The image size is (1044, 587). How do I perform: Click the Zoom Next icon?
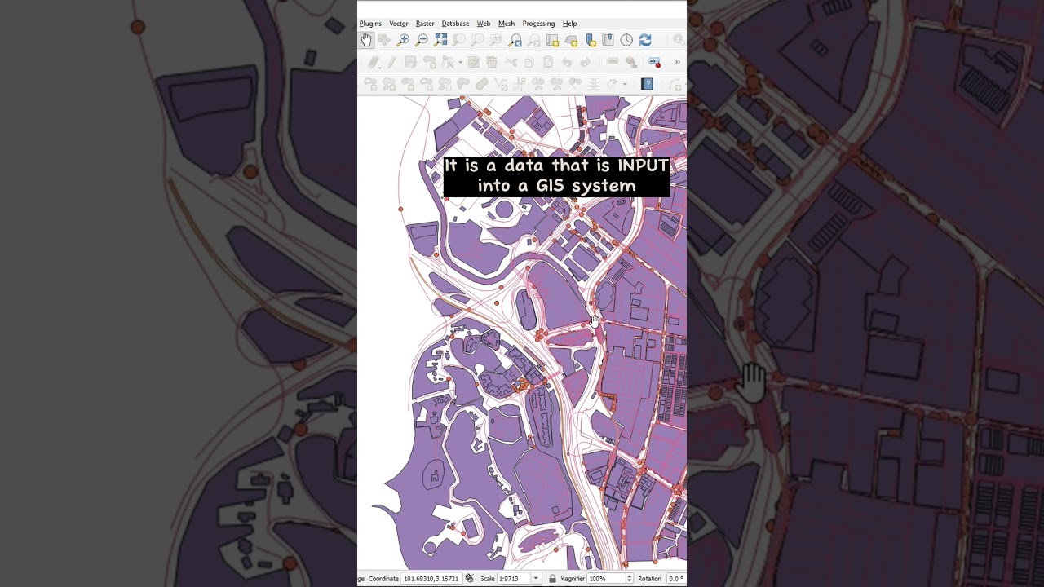tap(533, 40)
